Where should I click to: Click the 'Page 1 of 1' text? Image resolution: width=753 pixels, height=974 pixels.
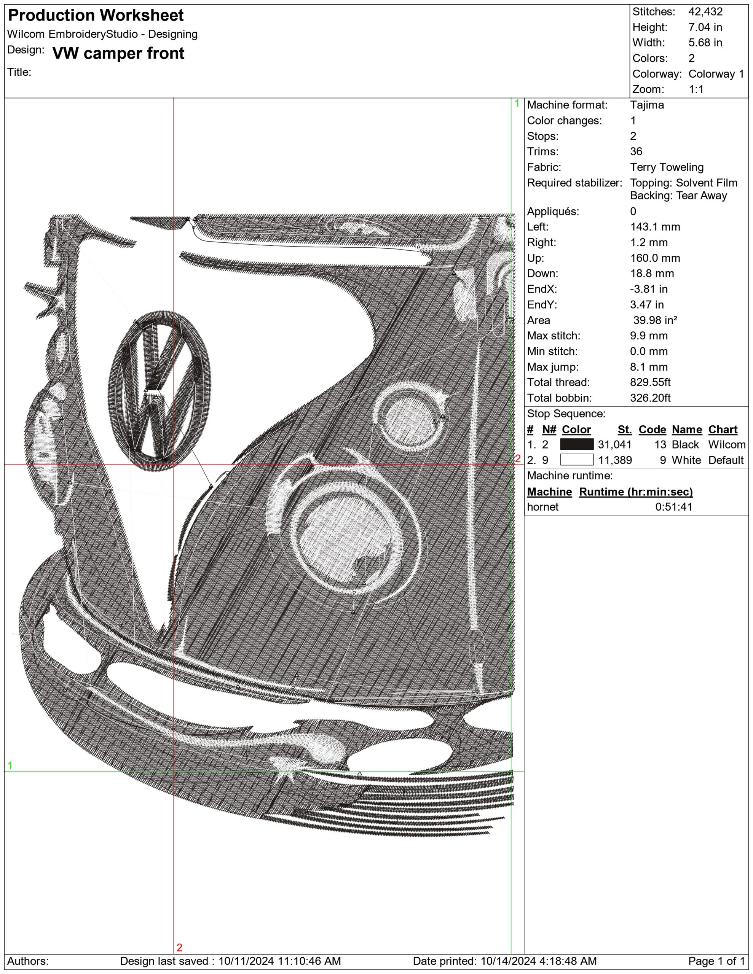click(x=716, y=961)
